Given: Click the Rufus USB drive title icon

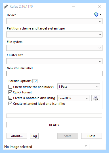Looking at the screenshot, I should (6, 7).
